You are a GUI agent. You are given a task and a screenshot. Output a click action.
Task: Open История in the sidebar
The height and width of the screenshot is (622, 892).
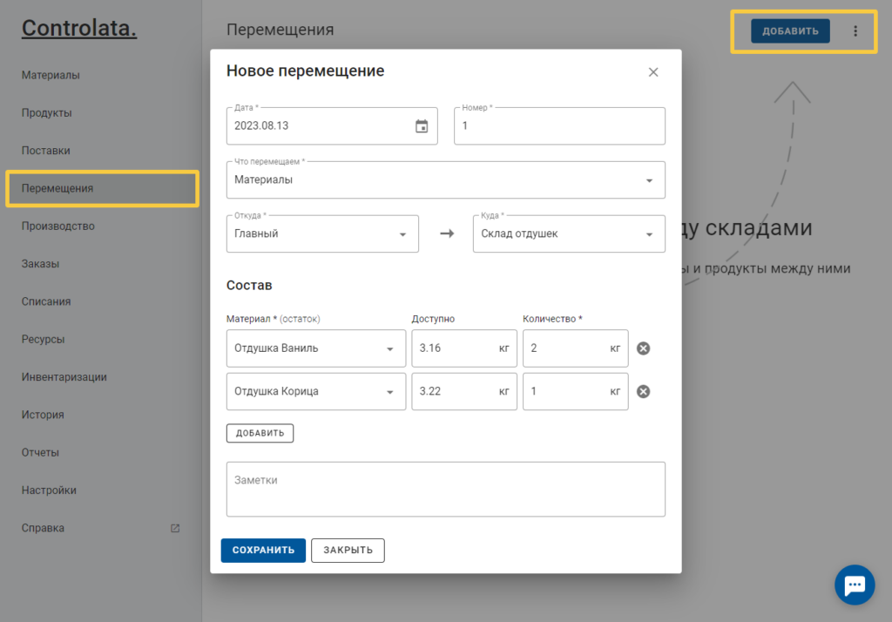click(43, 415)
